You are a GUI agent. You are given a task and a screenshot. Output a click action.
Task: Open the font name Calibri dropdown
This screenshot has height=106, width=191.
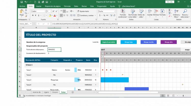[45, 11]
